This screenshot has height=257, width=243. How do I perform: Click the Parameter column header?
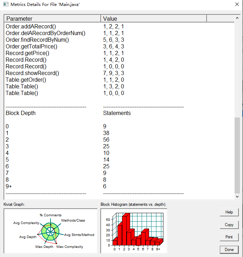click(52, 19)
